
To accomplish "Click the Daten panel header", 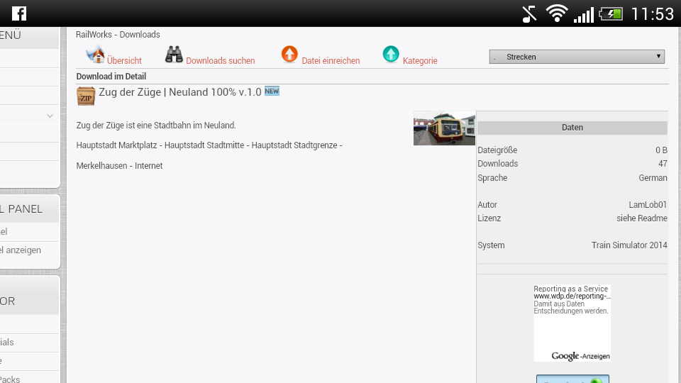I will click(x=572, y=128).
